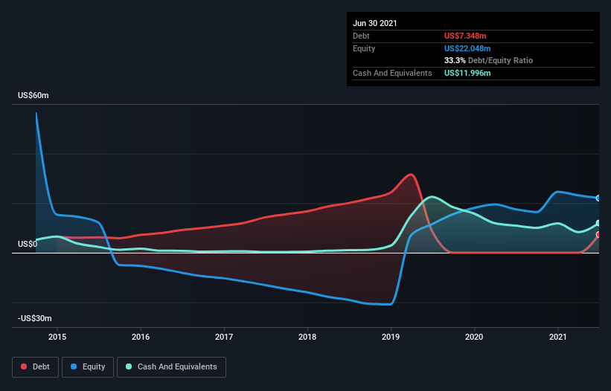Screen dimensions: 611x391
Task: Toggle Cash And Equivalents series in the legend
Action: pos(171,367)
